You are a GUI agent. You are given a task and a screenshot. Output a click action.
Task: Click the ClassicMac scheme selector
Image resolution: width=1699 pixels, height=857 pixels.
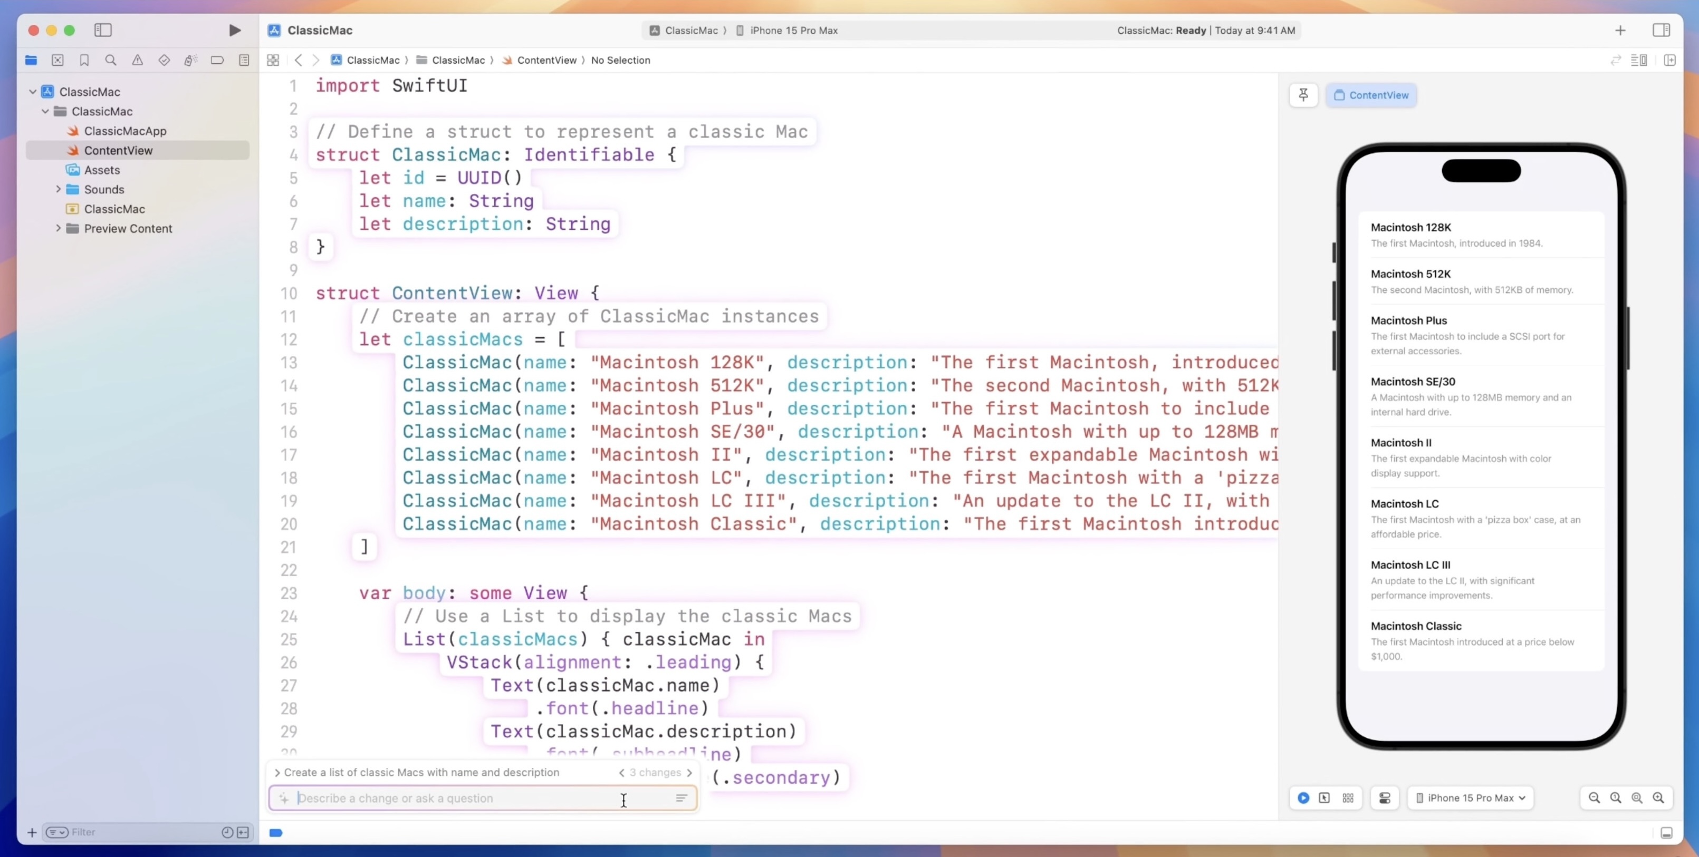coord(684,31)
